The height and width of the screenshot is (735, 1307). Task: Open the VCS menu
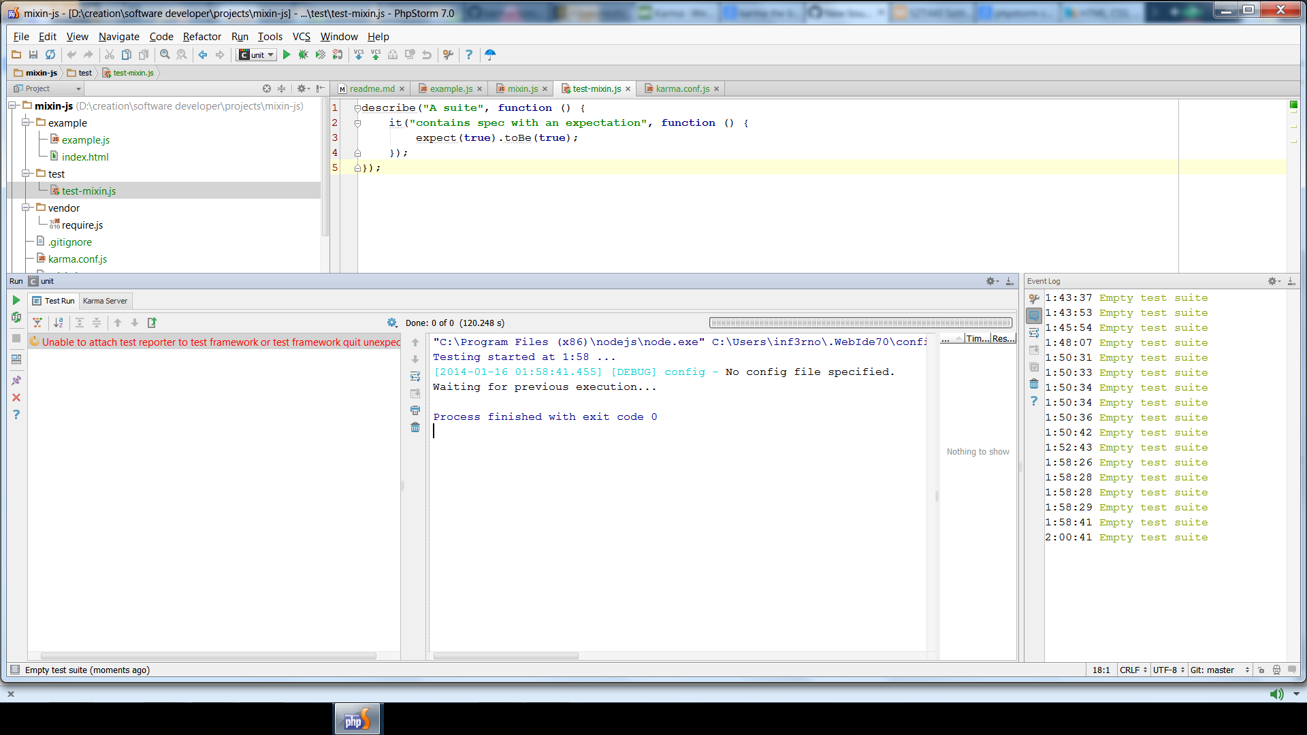301,37
